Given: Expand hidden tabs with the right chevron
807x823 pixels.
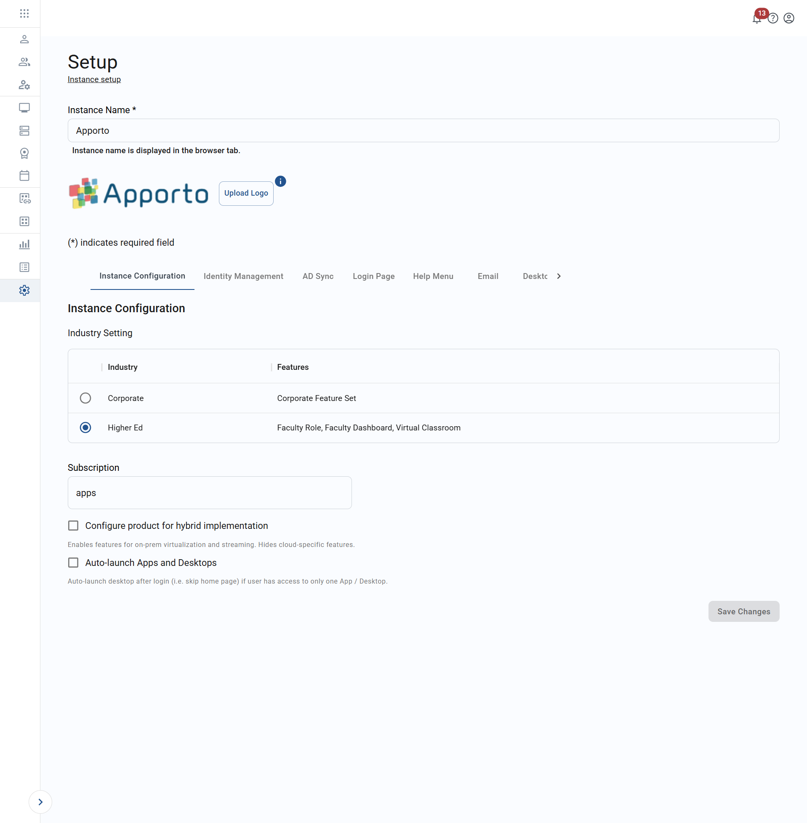Looking at the screenshot, I should point(559,276).
